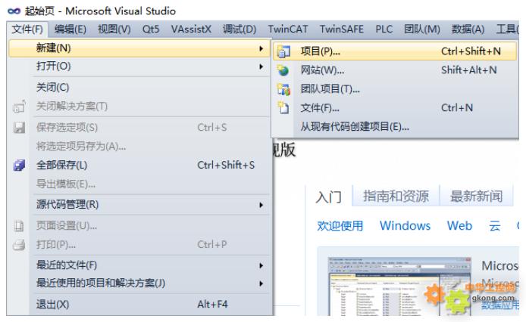This screenshot has width=526, height=322.
Task: Open the TwinSAFE menu
Action: [x=342, y=29]
